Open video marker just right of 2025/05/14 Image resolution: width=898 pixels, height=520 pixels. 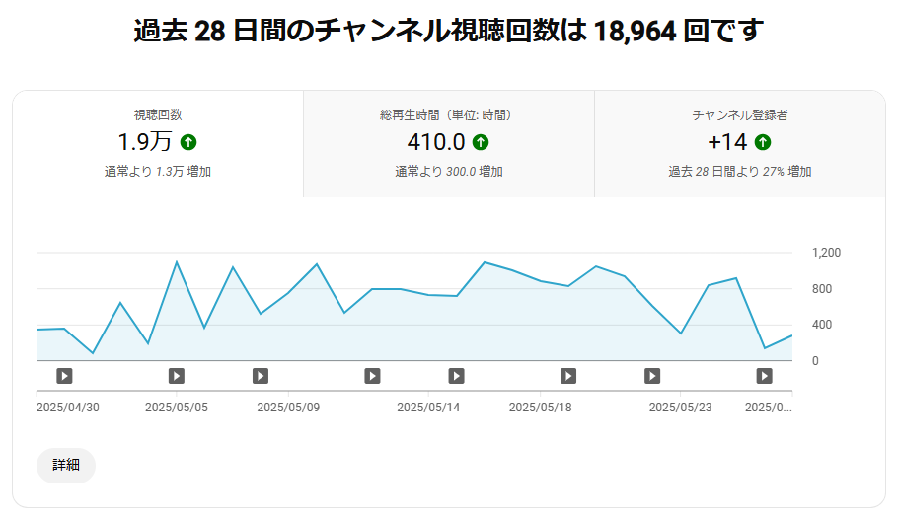(457, 376)
